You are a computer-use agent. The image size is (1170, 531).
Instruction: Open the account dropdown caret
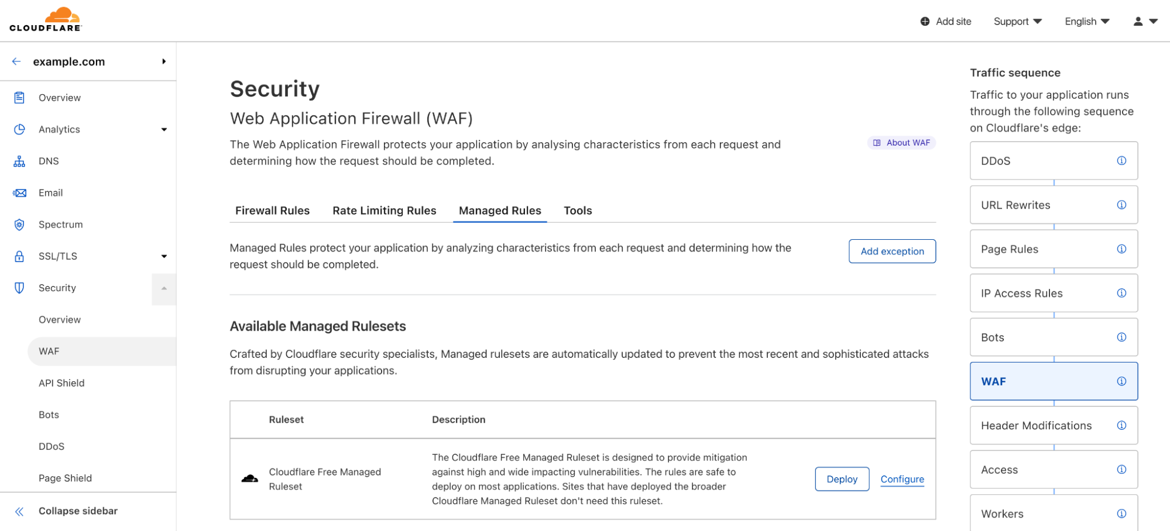[x=1154, y=22]
